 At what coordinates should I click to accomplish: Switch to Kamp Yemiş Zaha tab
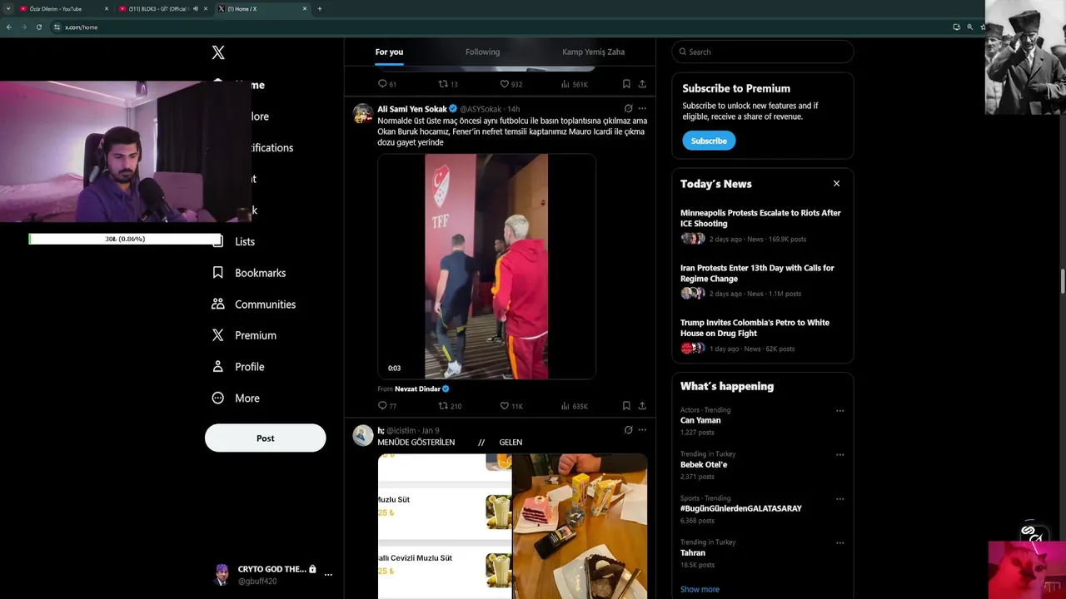click(593, 52)
